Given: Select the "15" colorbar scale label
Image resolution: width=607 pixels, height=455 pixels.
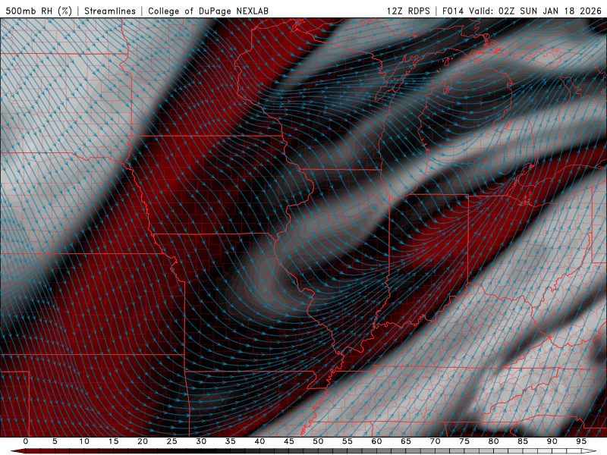Looking at the screenshot, I should tap(113, 441).
